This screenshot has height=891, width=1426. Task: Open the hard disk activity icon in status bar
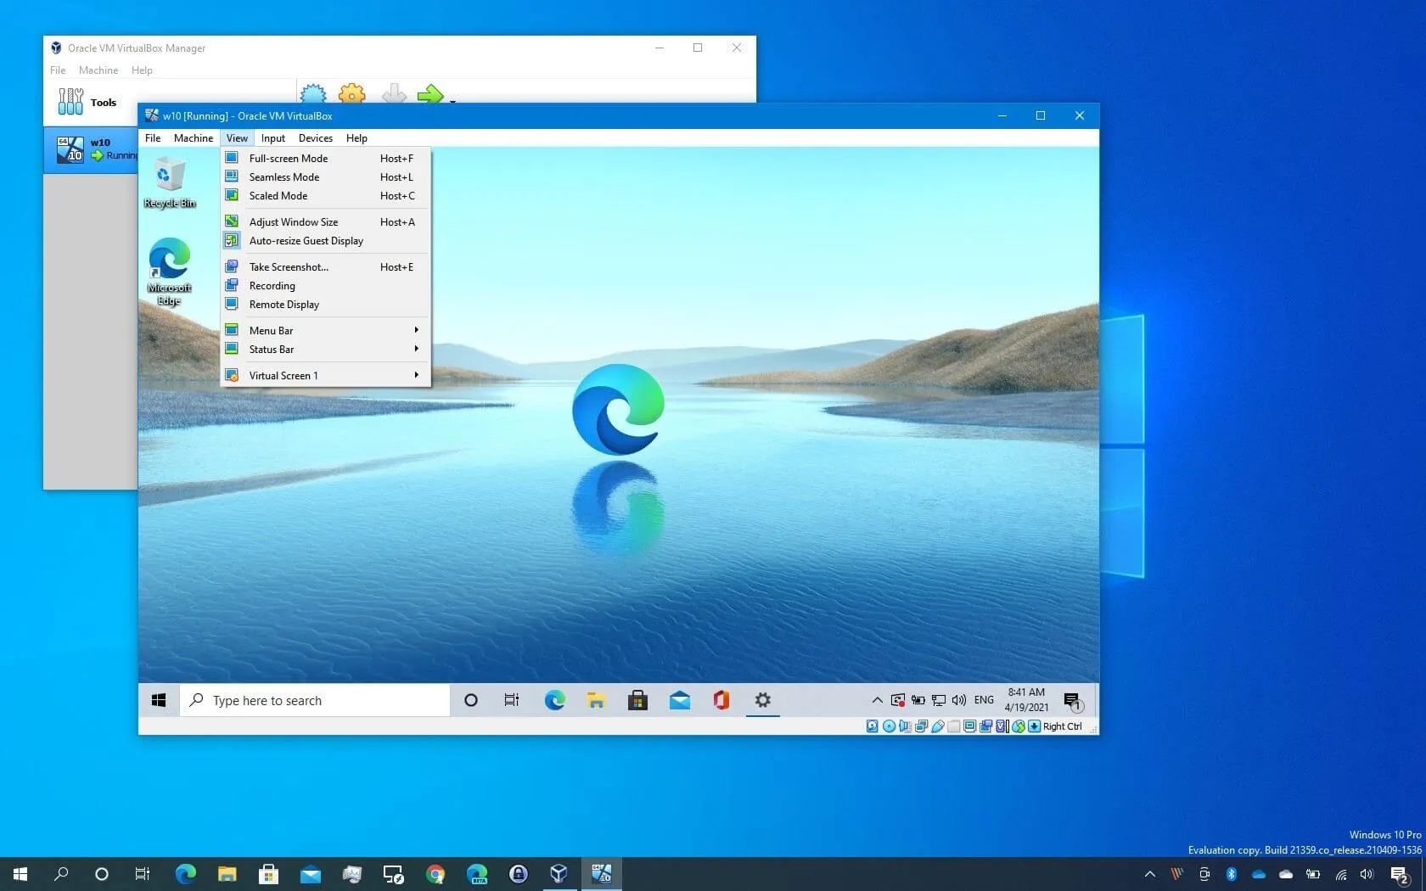point(871,726)
